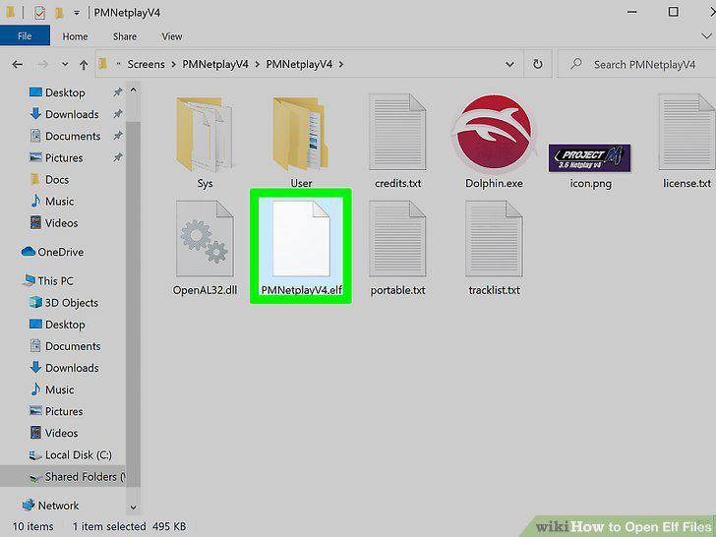This screenshot has width=716, height=537.
Task: Click first PMNetplayV4 breadcrumb in path
Action: (x=215, y=64)
